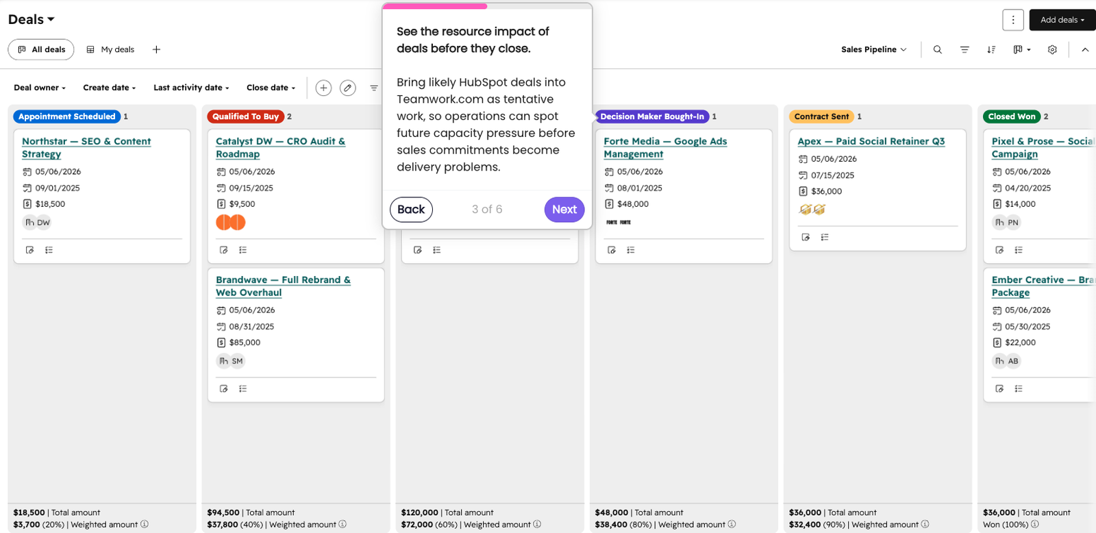Click the Qualified To Buy stage label
The height and width of the screenshot is (533, 1096).
pyautogui.click(x=246, y=116)
